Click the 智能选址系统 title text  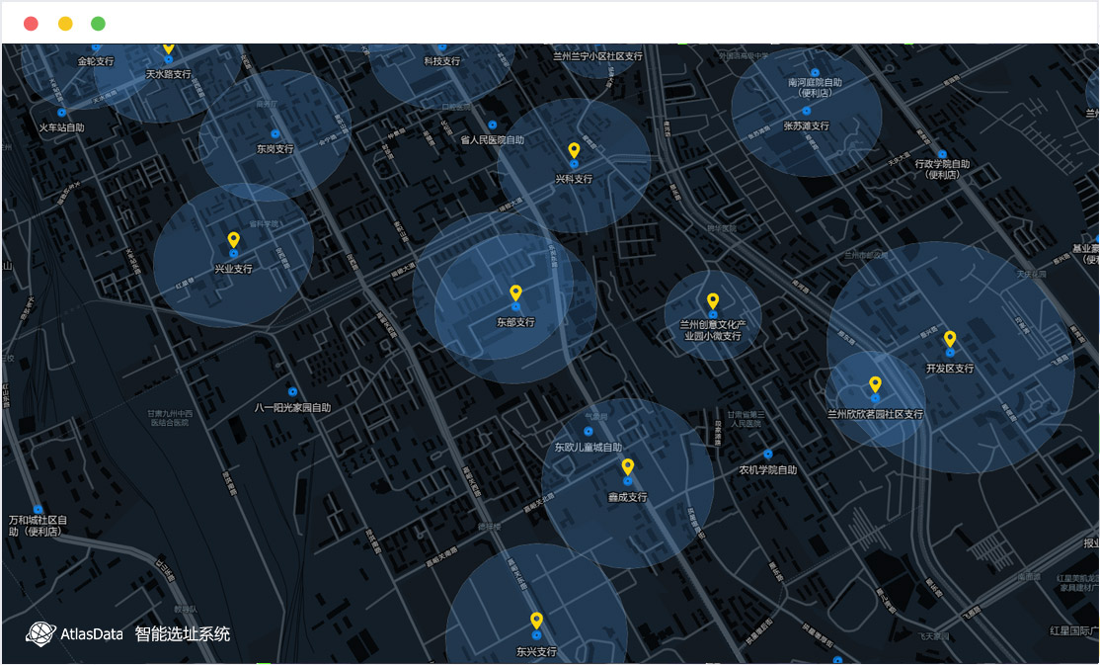click(x=183, y=634)
